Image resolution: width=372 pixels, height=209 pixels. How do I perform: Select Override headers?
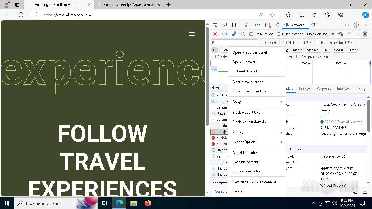257,153
